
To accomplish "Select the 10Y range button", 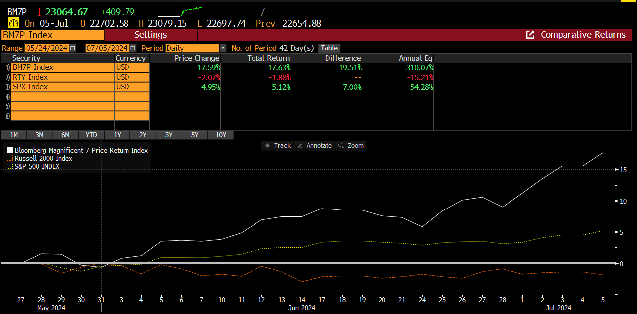I will 221,135.
